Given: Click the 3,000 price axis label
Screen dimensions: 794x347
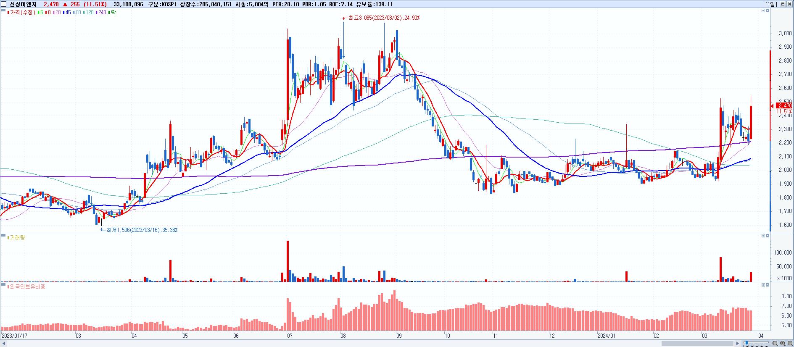Looking at the screenshot, I should click(785, 34).
